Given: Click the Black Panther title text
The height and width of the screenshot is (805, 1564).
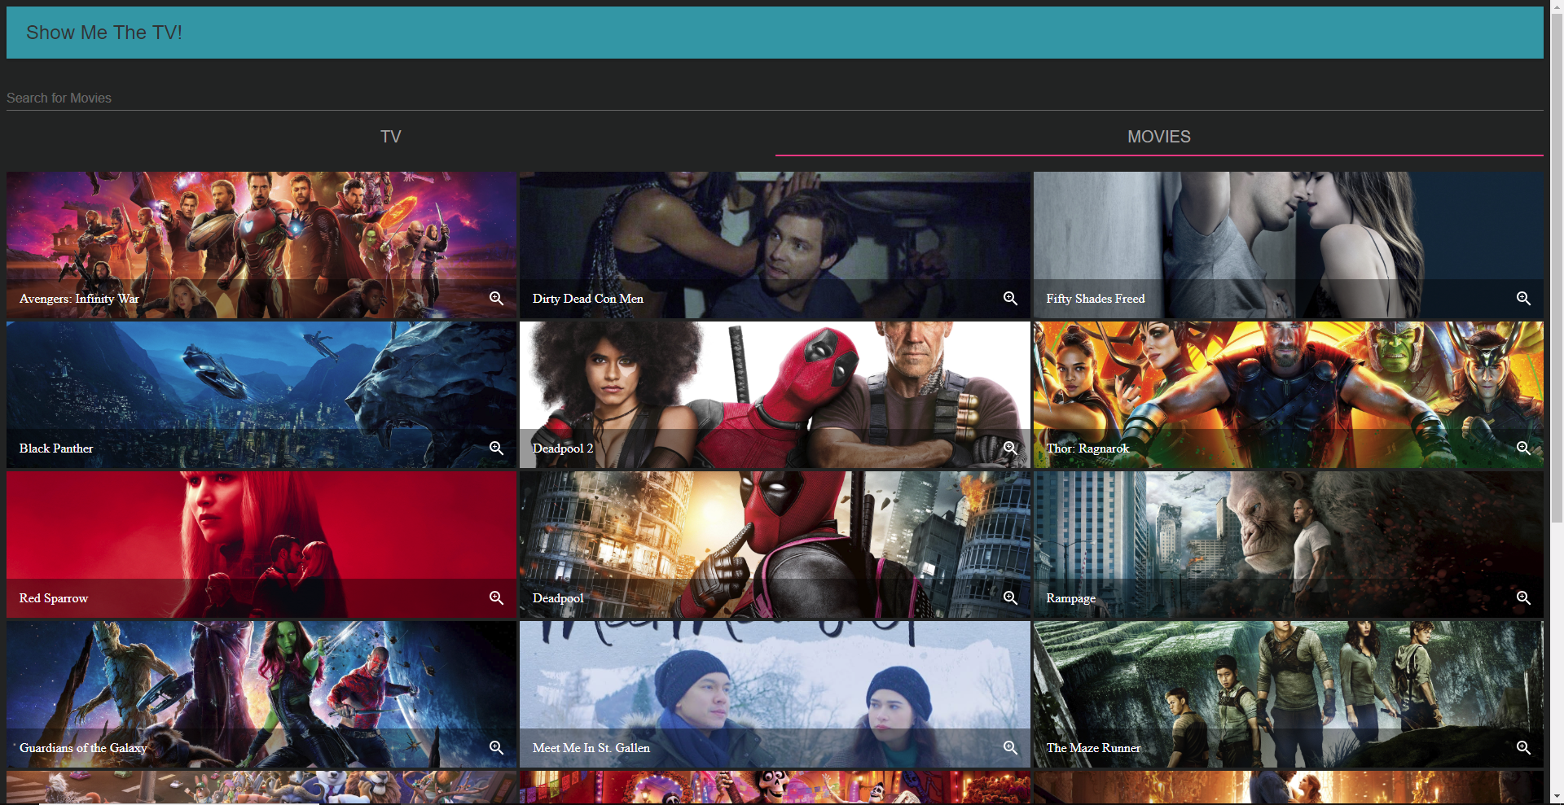Looking at the screenshot, I should click(x=56, y=448).
